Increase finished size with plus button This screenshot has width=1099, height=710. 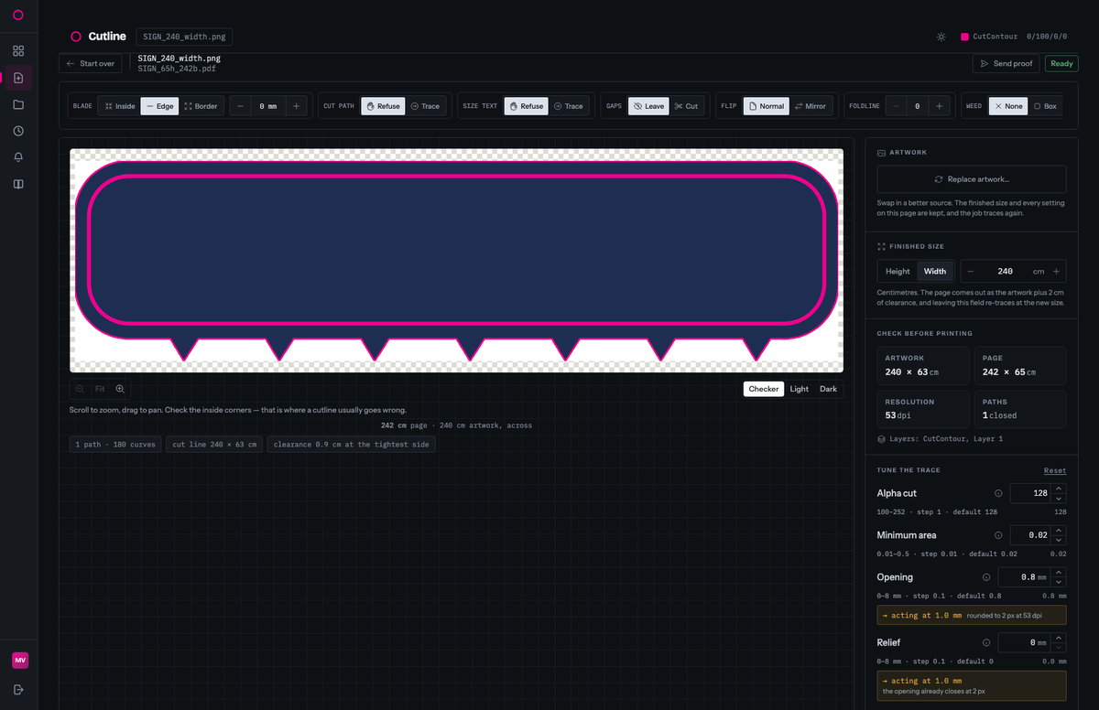(1056, 271)
